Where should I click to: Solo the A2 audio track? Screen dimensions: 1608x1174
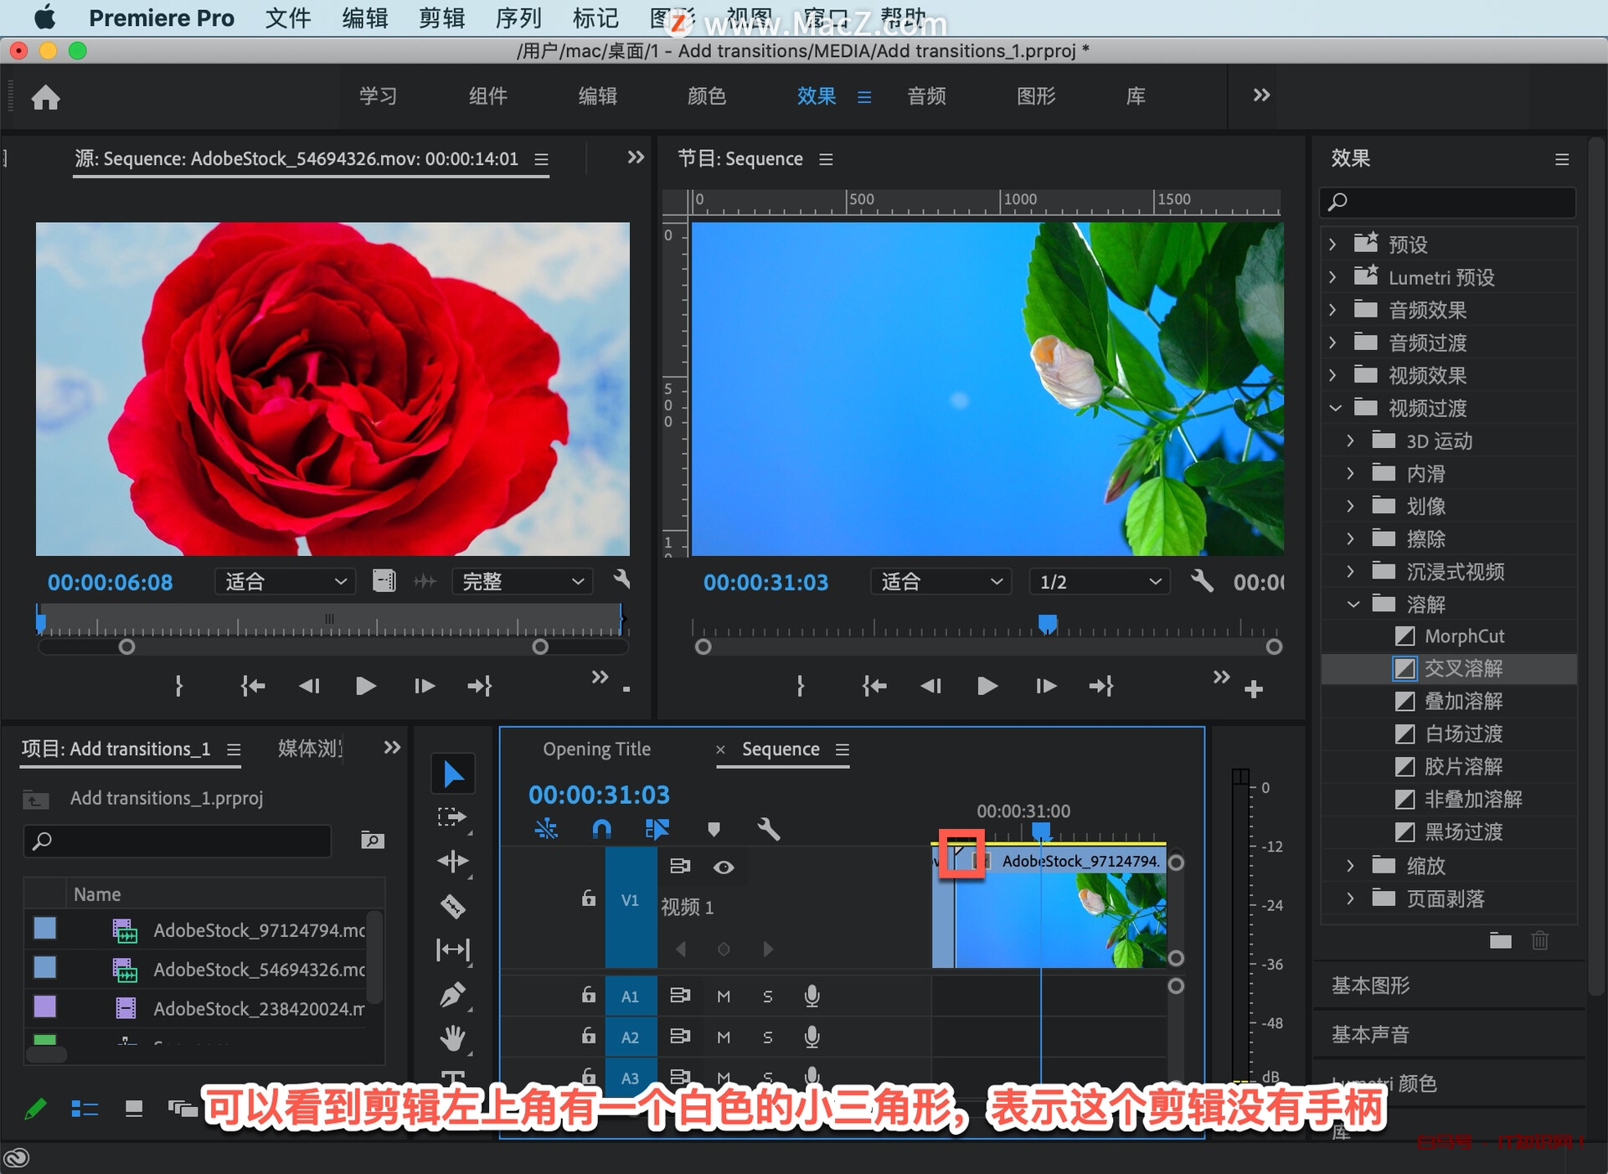click(x=768, y=1037)
